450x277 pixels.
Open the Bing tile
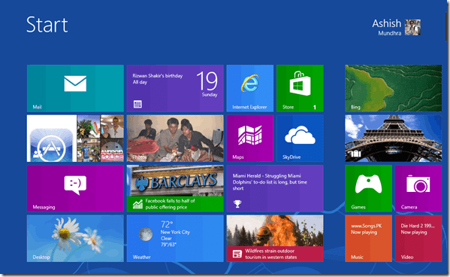pyautogui.click(x=394, y=88)
